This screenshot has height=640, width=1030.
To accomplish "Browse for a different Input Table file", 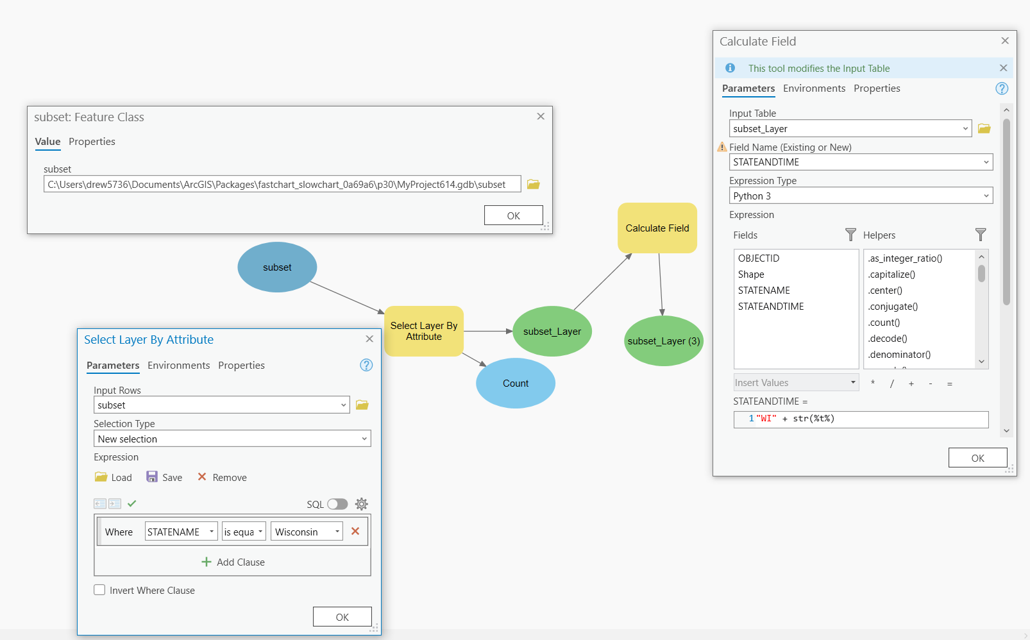I will pos(984,128).
